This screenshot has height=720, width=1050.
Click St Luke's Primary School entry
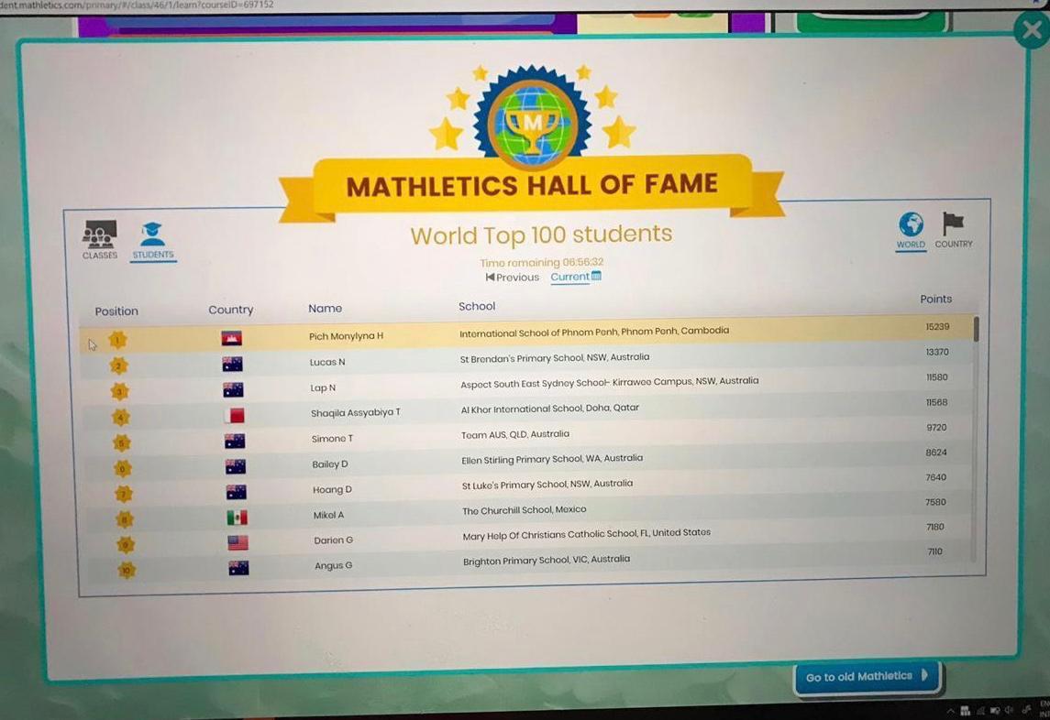click(547, 485)
